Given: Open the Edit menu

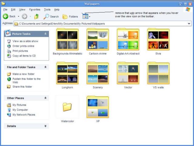Looking at the screenshot, I should click(x=13, y=9).
